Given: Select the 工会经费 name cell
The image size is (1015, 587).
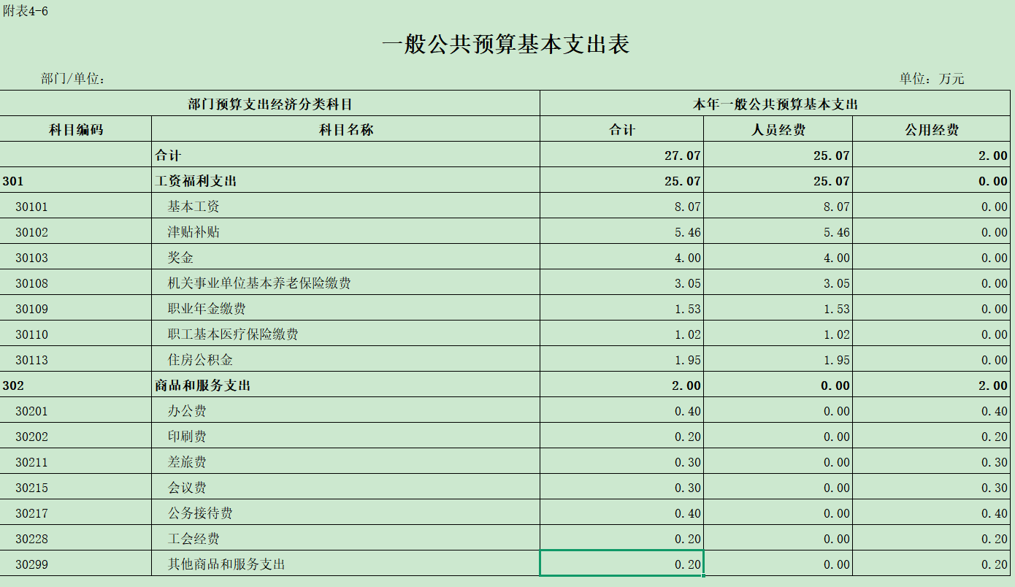Looking at the screenshot, I should tap(346, 538).
